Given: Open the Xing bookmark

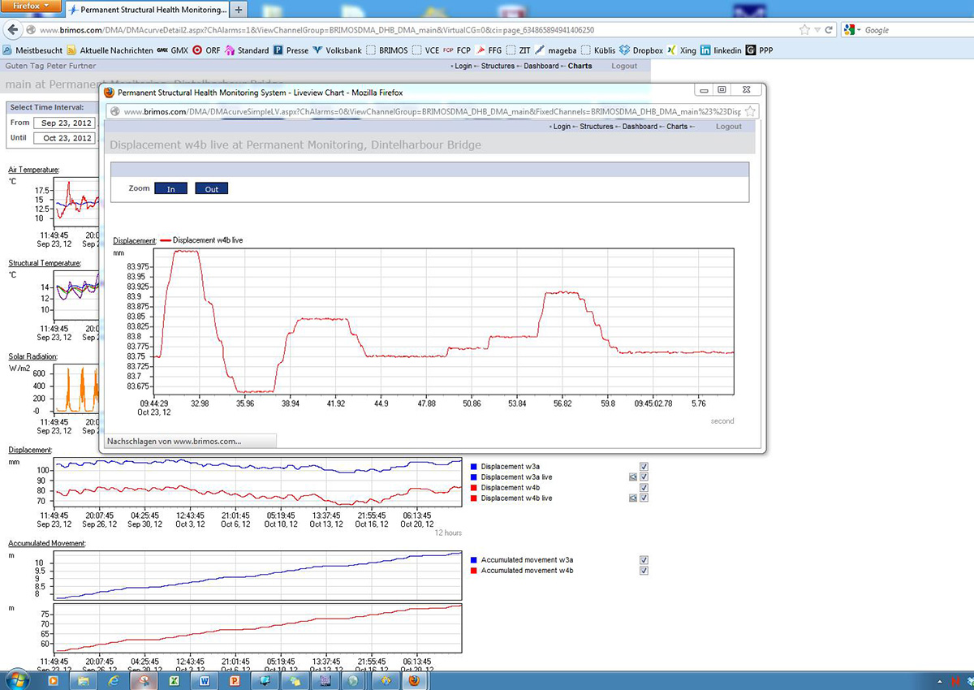Looking at the screenshot, I should tap(683, 50).
